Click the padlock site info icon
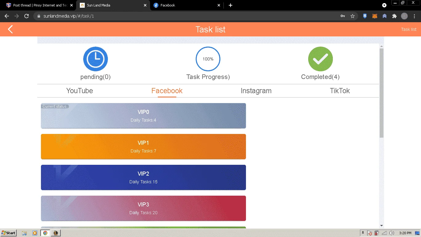The image size is (421, 237). pos(39,16)
